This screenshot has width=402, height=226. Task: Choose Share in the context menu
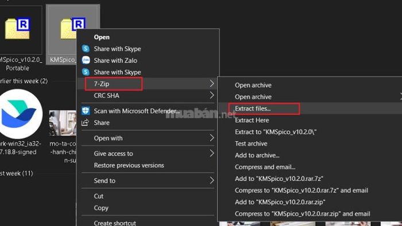point(148,123)
